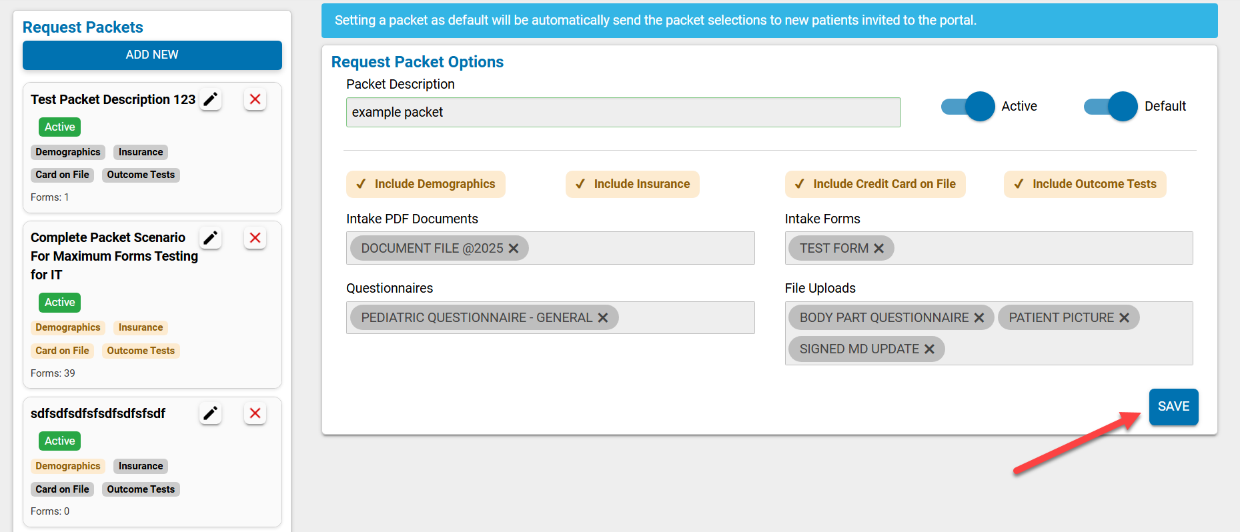1240x532 pixels.
Task: Open the Intake Forms selector
Action: point(1067,248)
